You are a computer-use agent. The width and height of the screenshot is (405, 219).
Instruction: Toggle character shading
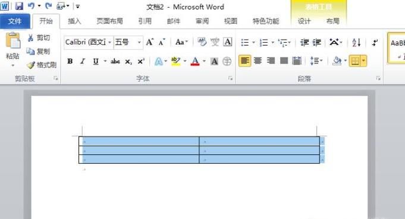coord(214,61)
